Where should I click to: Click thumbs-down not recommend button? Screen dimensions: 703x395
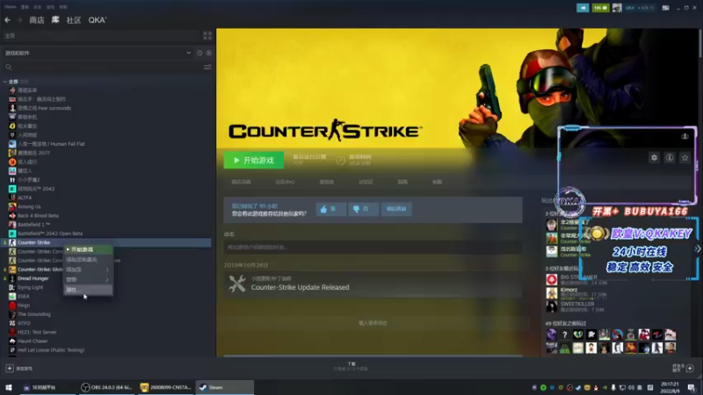[x=363, y=209]
